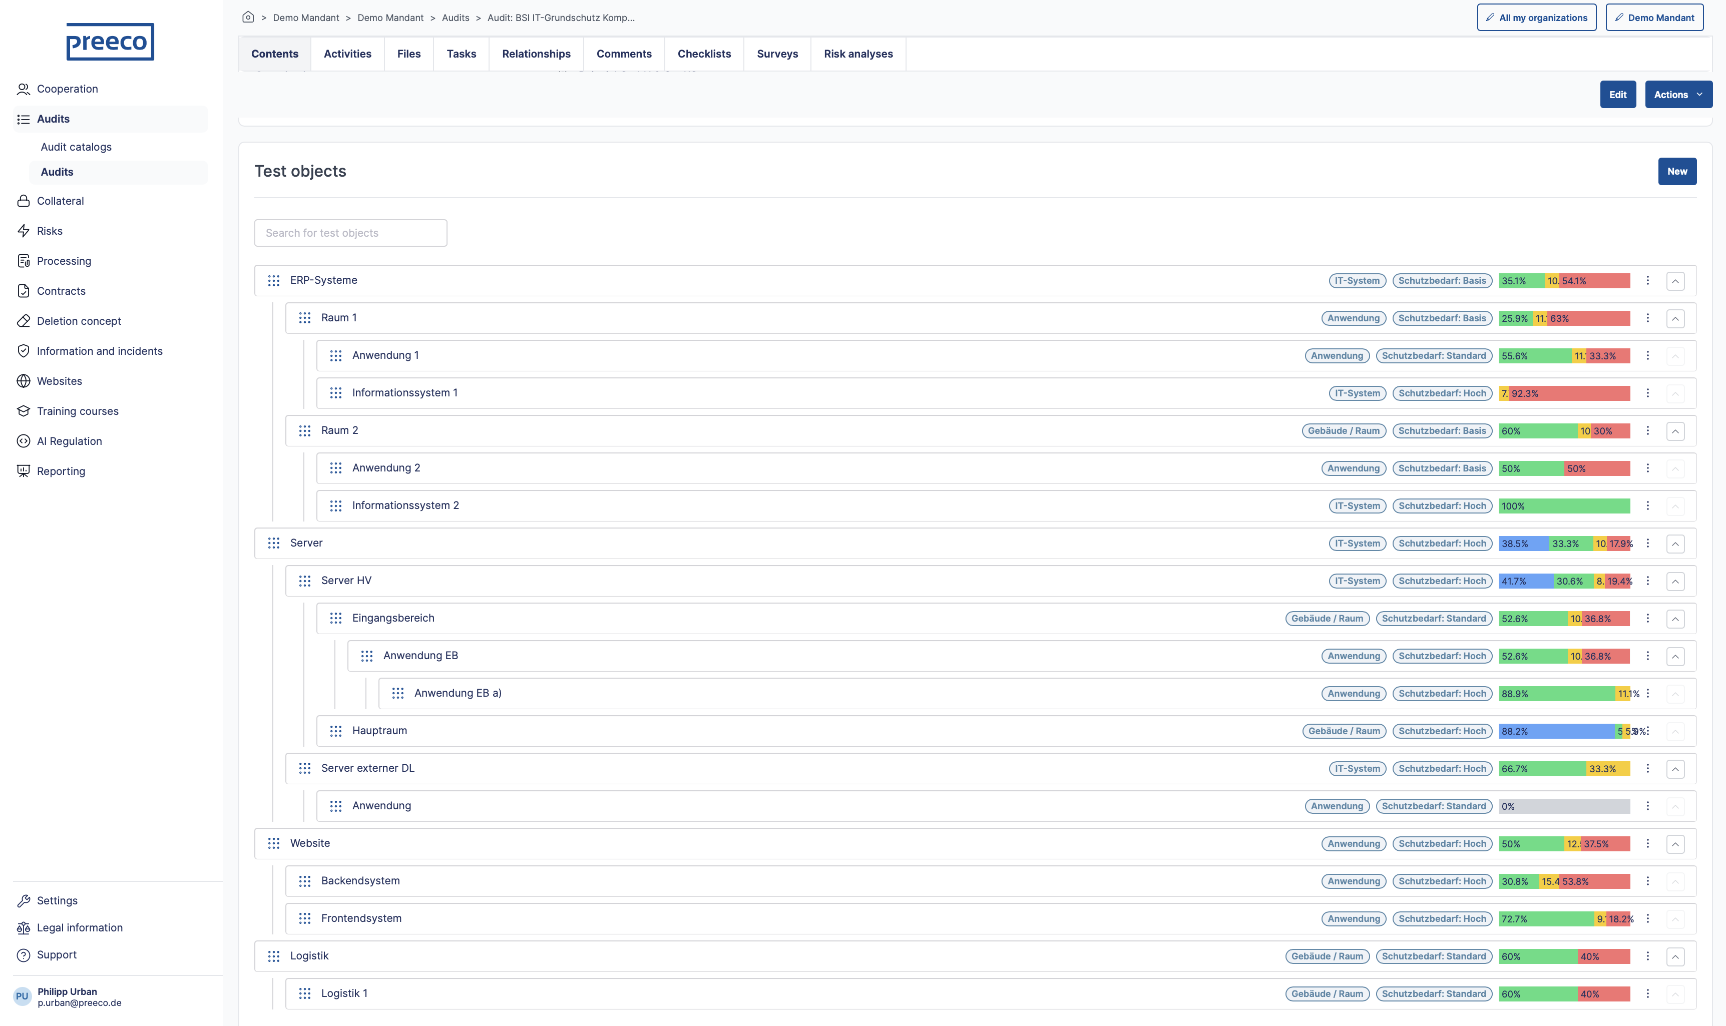Open three-dot menu for ERP-Systeme row
Viewport: 1726px width, 1026px height.
1647,281
